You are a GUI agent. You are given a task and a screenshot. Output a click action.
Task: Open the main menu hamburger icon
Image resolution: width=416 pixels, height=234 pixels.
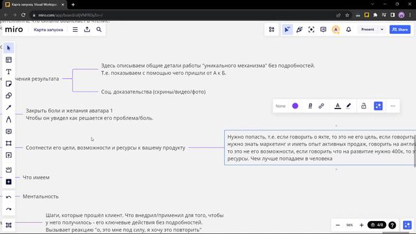coord(75,29)
